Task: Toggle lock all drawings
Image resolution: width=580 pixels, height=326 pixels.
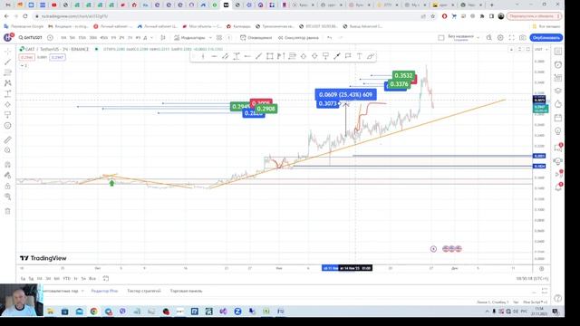Action: click(7, 186)
